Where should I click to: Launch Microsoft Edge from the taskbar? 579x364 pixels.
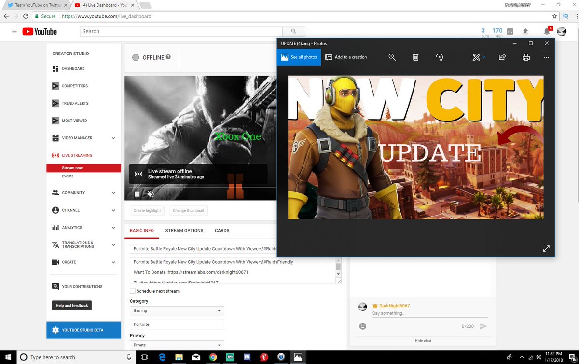pos(163,357)
